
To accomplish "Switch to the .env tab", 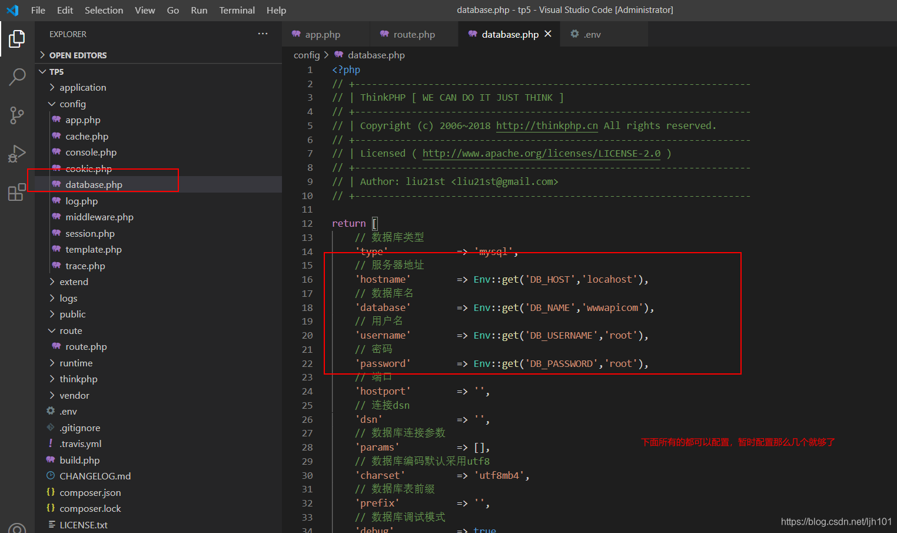I will pos(604,34).
